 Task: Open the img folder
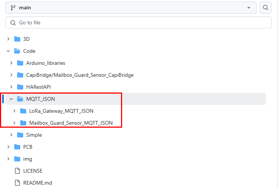click(27, 159)
